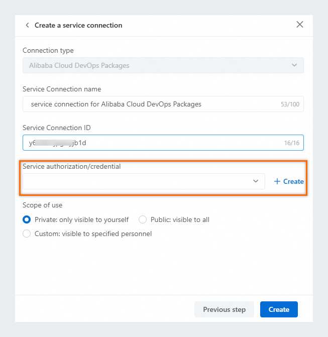Click the arrow in the Service authorization/credential dropdown
The image size is (328, 337).
(x=256, y=181)
